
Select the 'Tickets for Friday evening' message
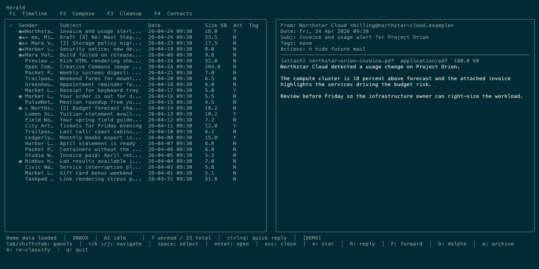pyautogui.click(x=136, y=126)
